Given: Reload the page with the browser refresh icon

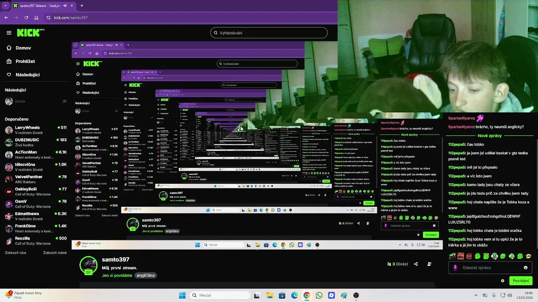Looking at the screenshot, I should 26,18.
